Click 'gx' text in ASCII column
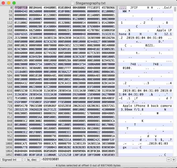This screenshot has width=177, height=168. point(125,148)
